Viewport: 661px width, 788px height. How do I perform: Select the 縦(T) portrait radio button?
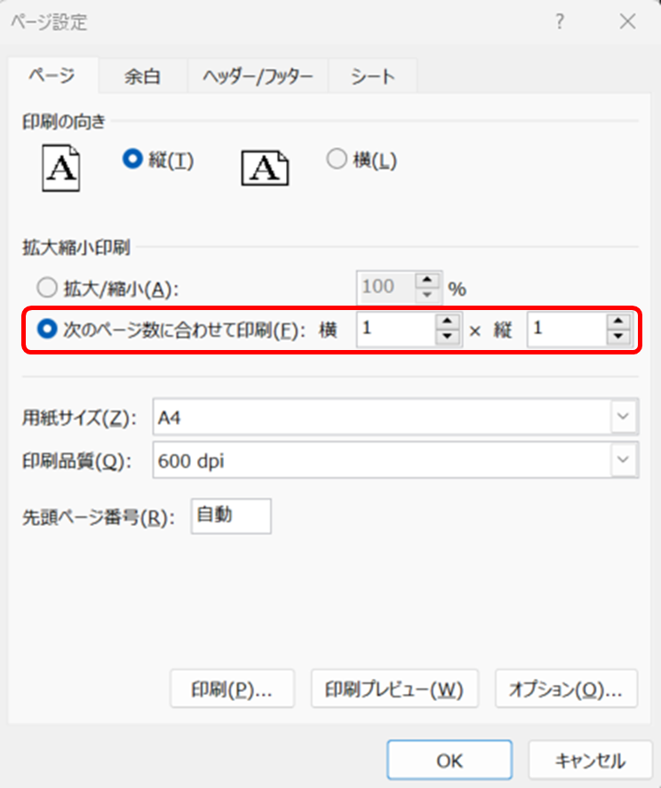[133, 160]
